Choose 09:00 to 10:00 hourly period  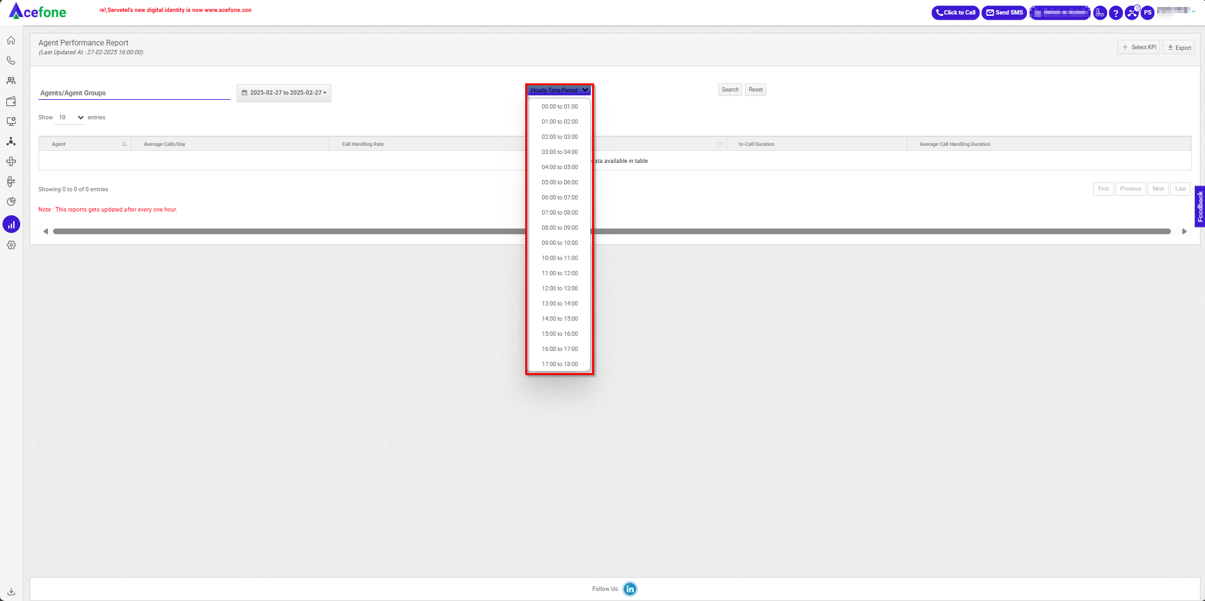[559, 243]
